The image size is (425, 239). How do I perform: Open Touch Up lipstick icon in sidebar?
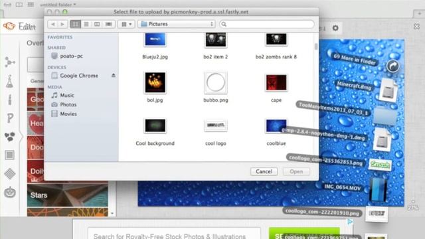click(10, 100)
